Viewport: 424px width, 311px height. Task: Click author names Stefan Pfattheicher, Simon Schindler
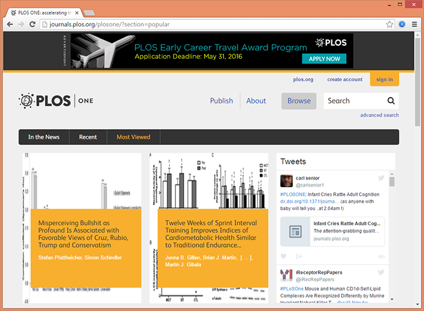[80, 258]
